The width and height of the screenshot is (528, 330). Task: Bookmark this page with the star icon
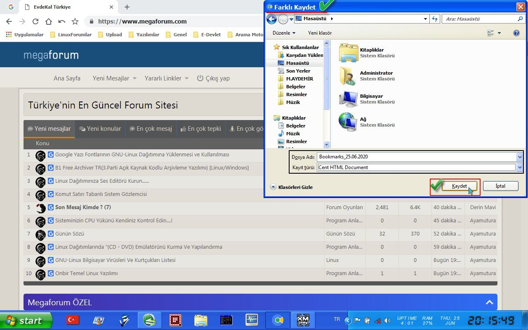[x=75, y=21]
